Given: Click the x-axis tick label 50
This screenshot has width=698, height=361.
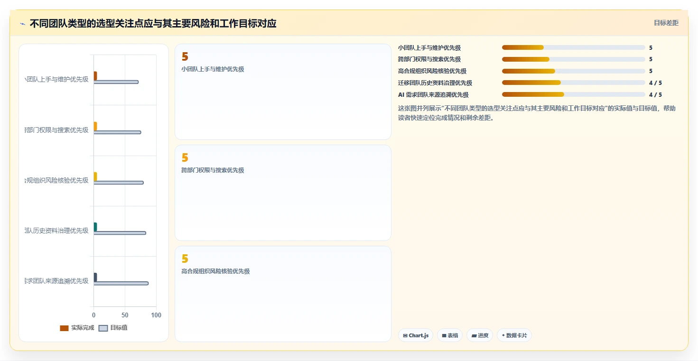Looking at the screenshot, I should click(125, 315).
